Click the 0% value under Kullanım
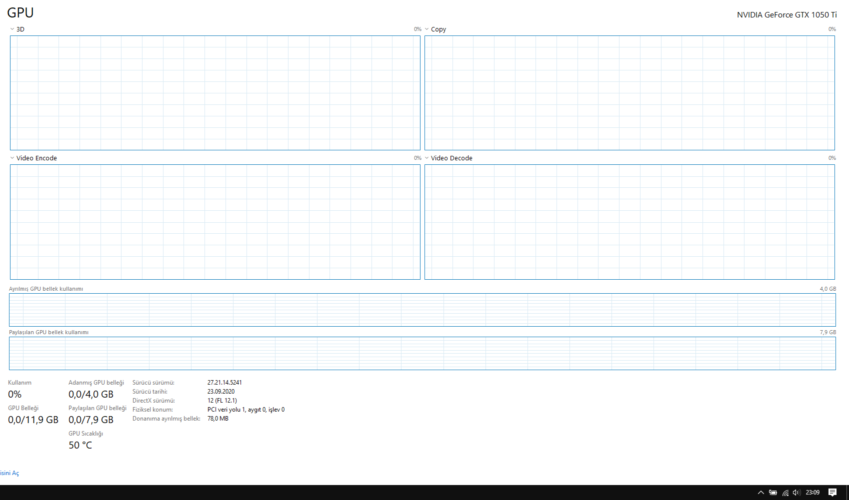This screenshot has width=849, height=500. point(14,395)
